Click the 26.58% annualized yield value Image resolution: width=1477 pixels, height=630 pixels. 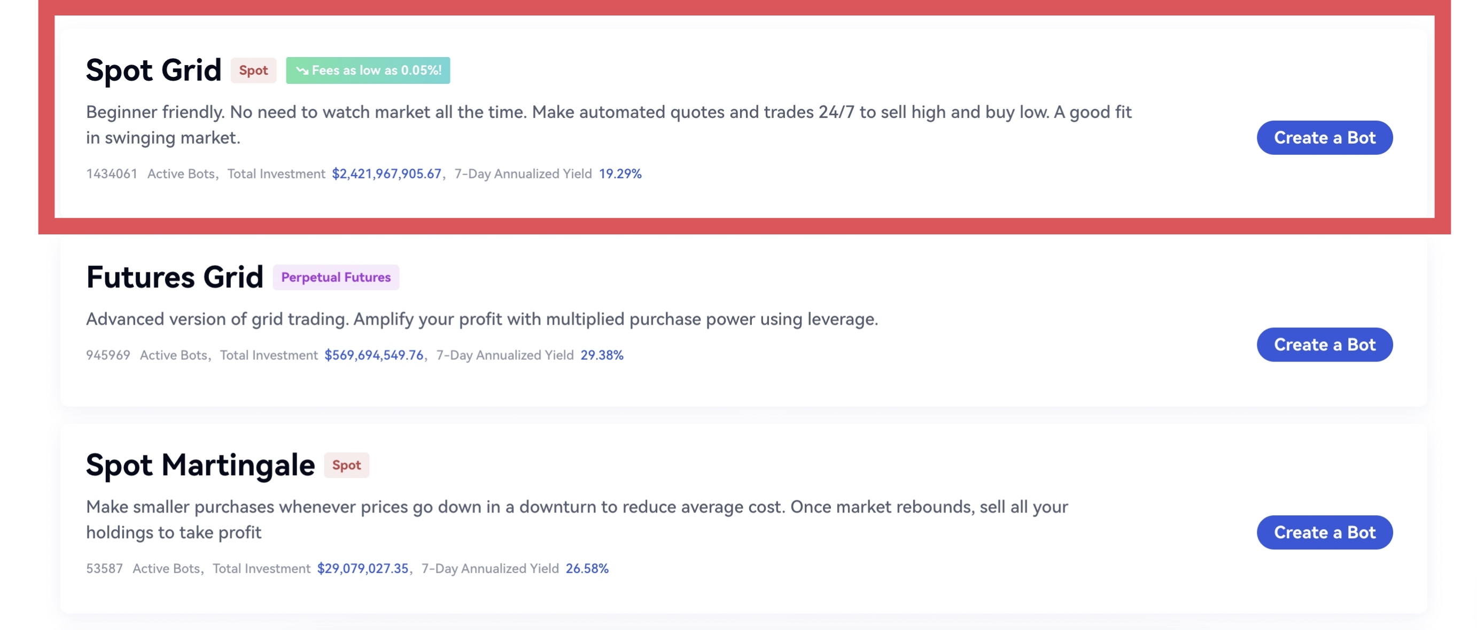[587, 568]
